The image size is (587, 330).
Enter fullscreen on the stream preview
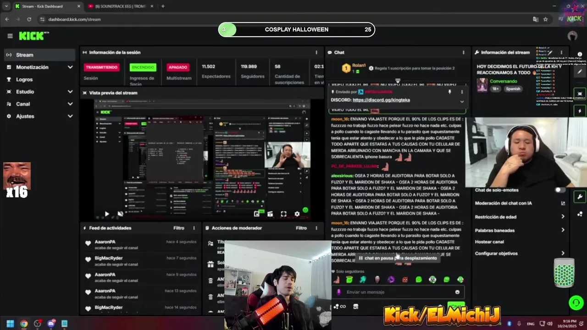pyautogui.click(x=283, y=214)
